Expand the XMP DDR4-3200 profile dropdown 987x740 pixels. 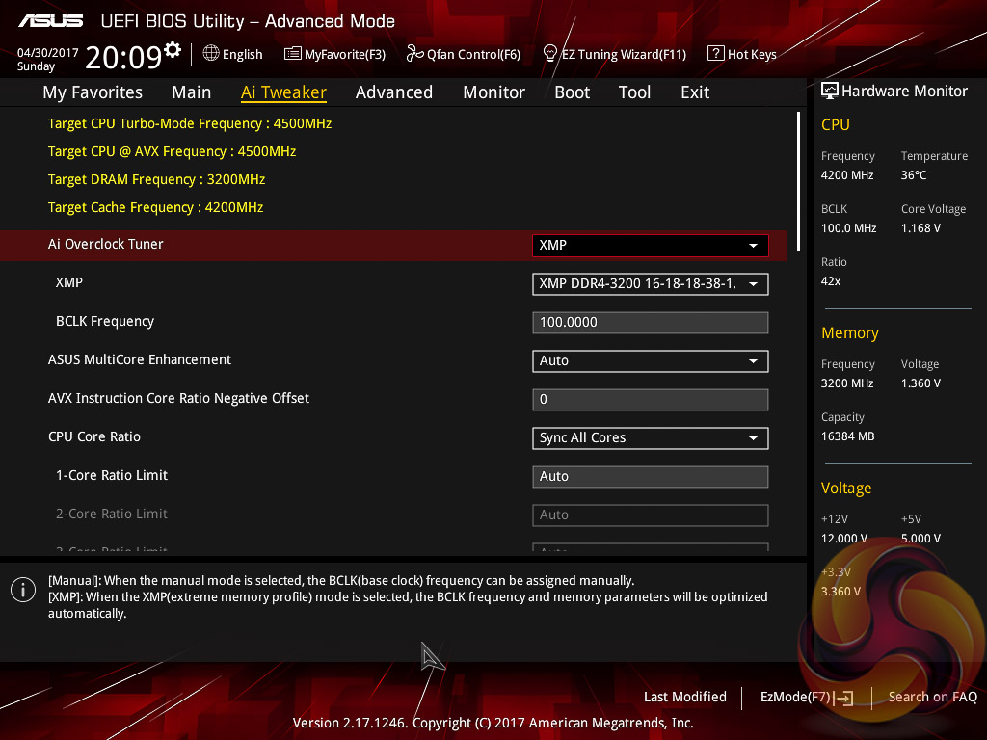click(651, 284)
